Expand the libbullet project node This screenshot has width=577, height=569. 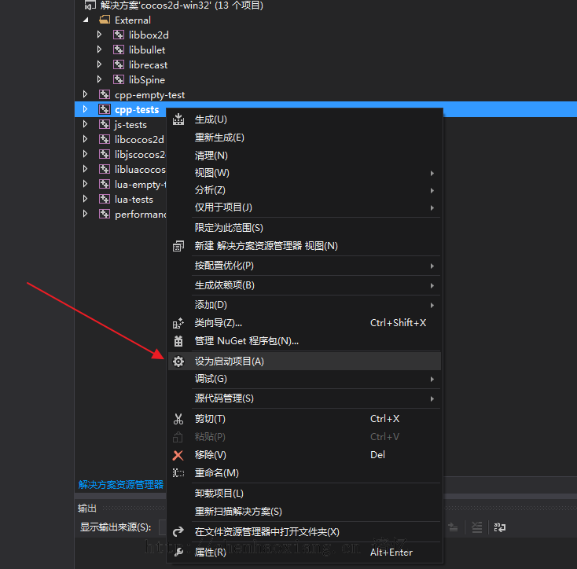click(99, 50)
